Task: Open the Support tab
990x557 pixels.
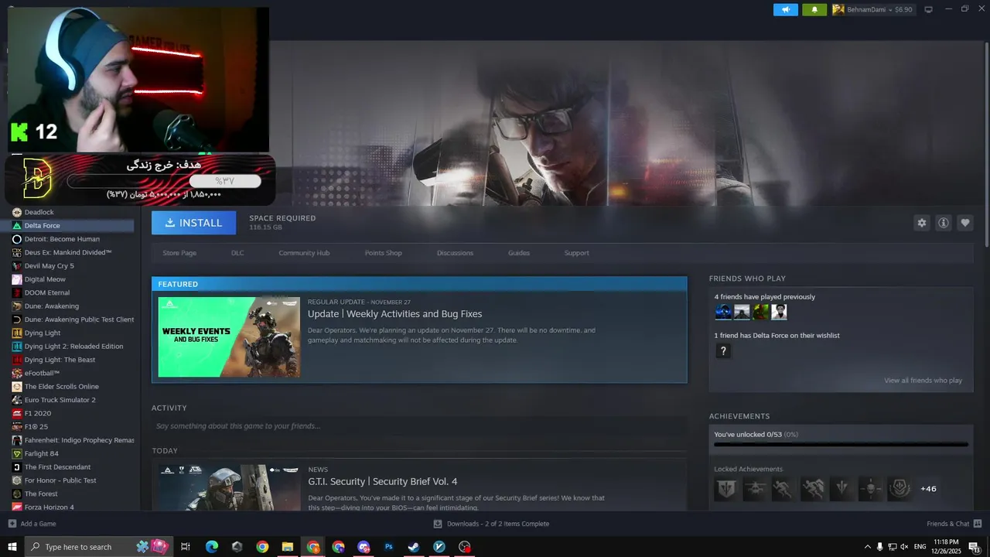Action: click(x=576, y=253)
